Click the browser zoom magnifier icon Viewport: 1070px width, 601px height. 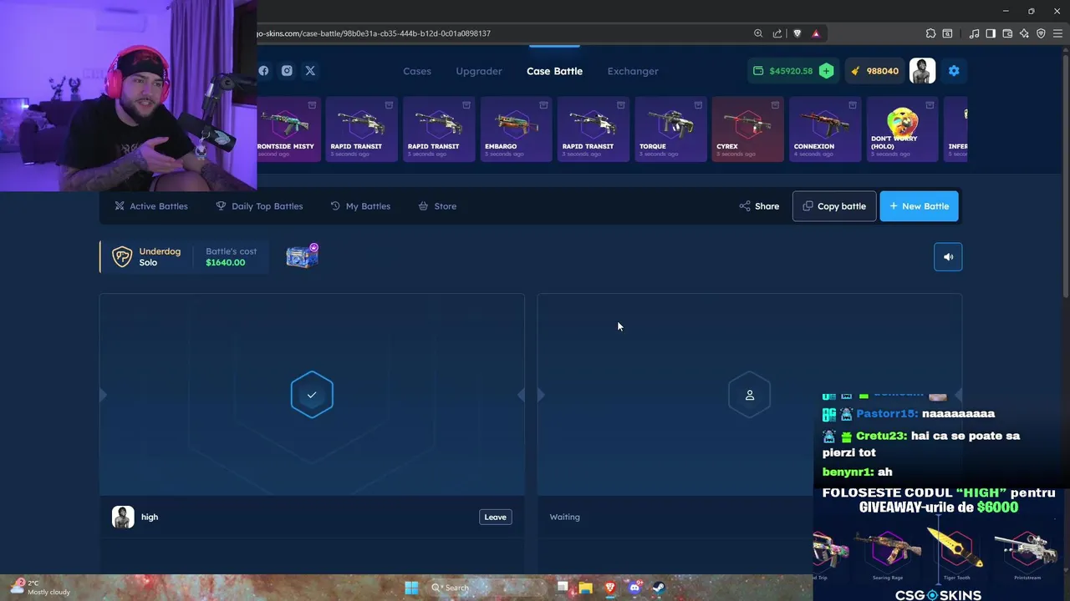(x=758, y=33)
